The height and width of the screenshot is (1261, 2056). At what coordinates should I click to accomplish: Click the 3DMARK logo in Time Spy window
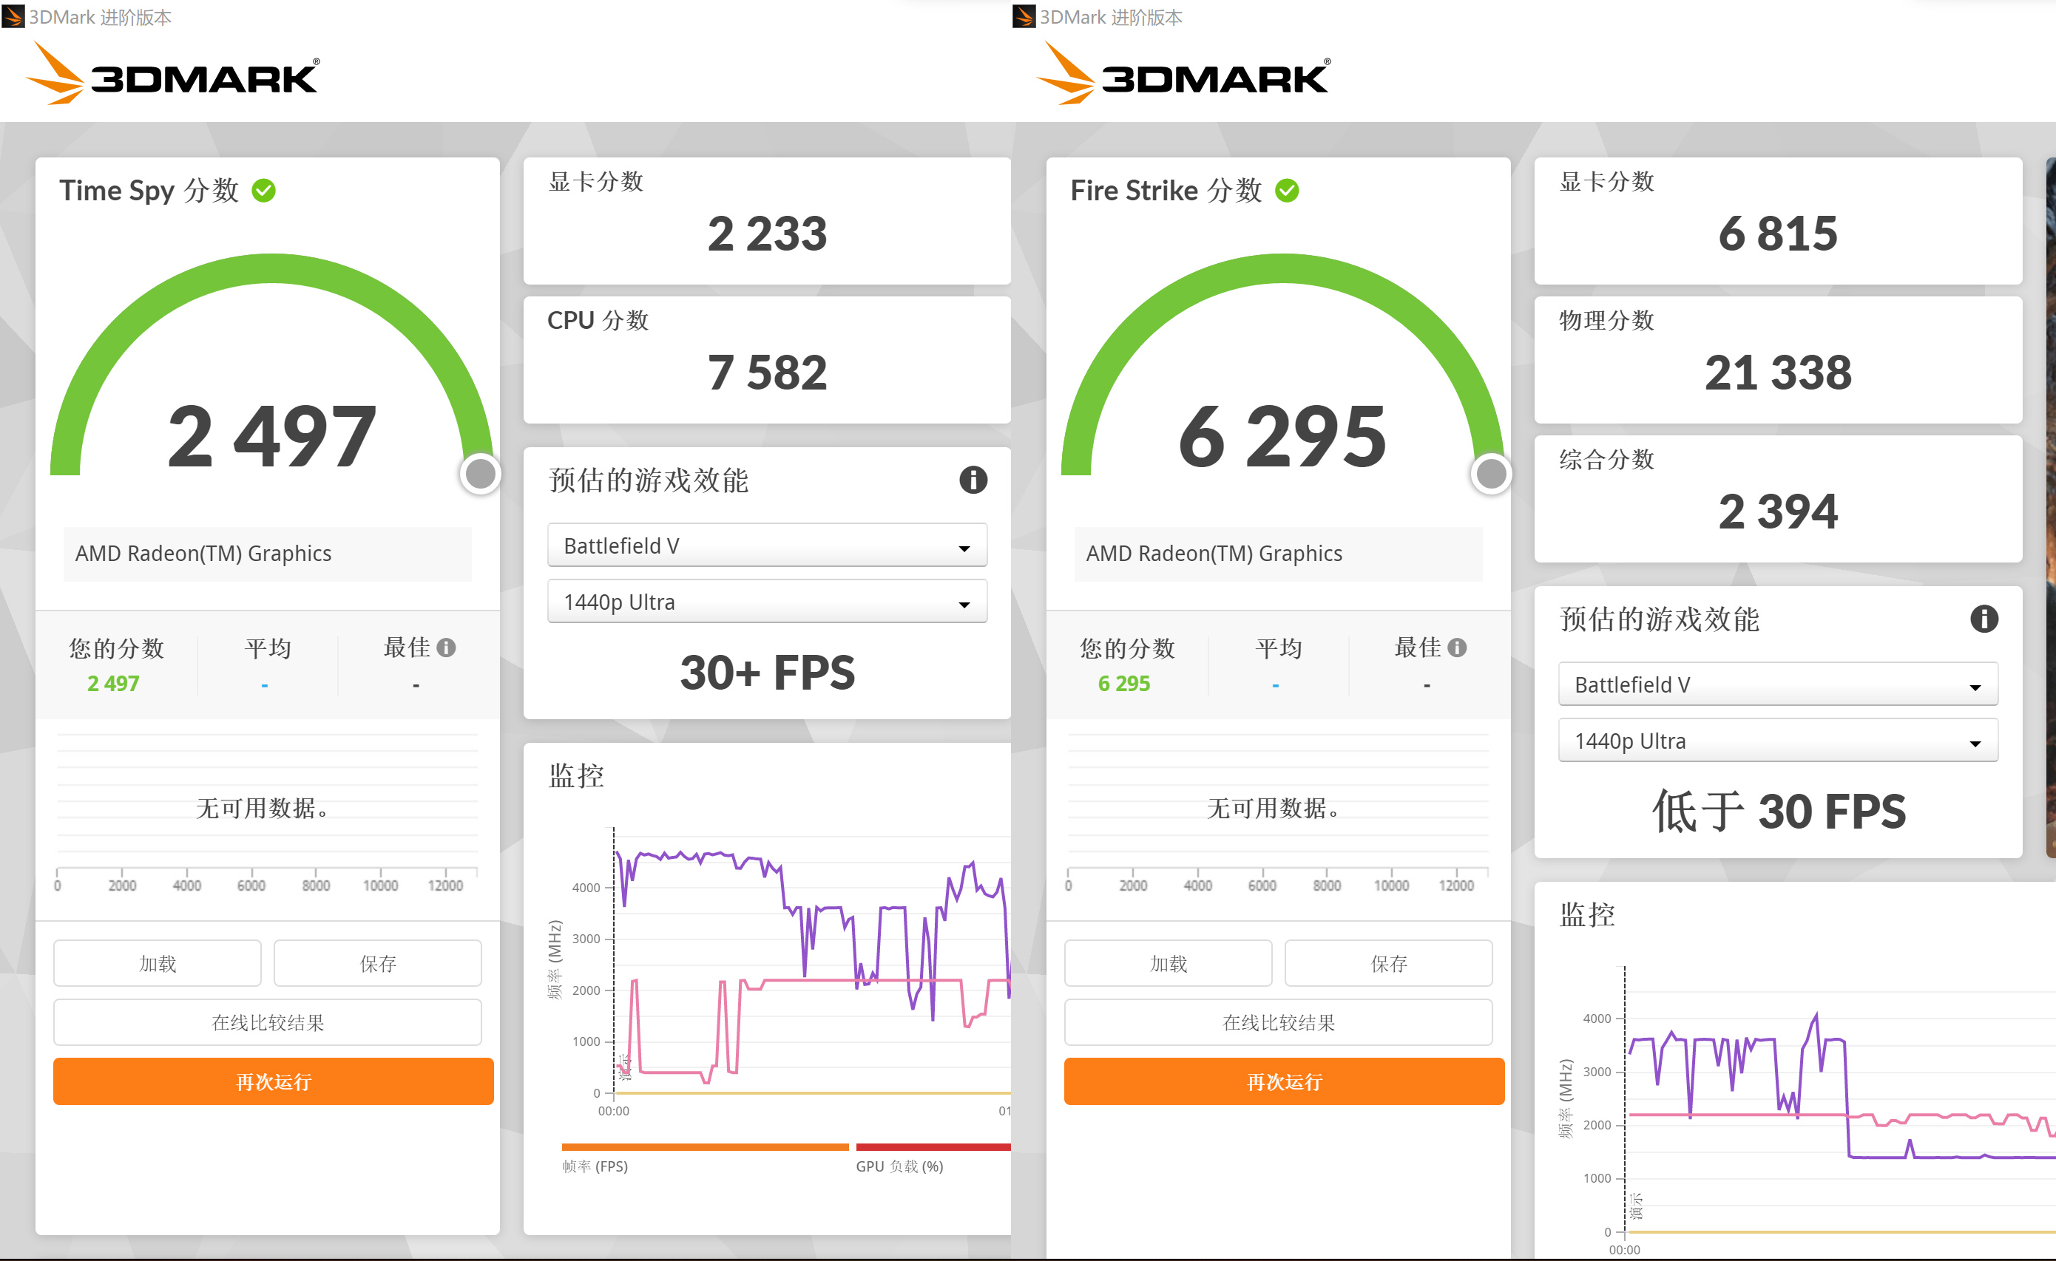tap(173, 74)
